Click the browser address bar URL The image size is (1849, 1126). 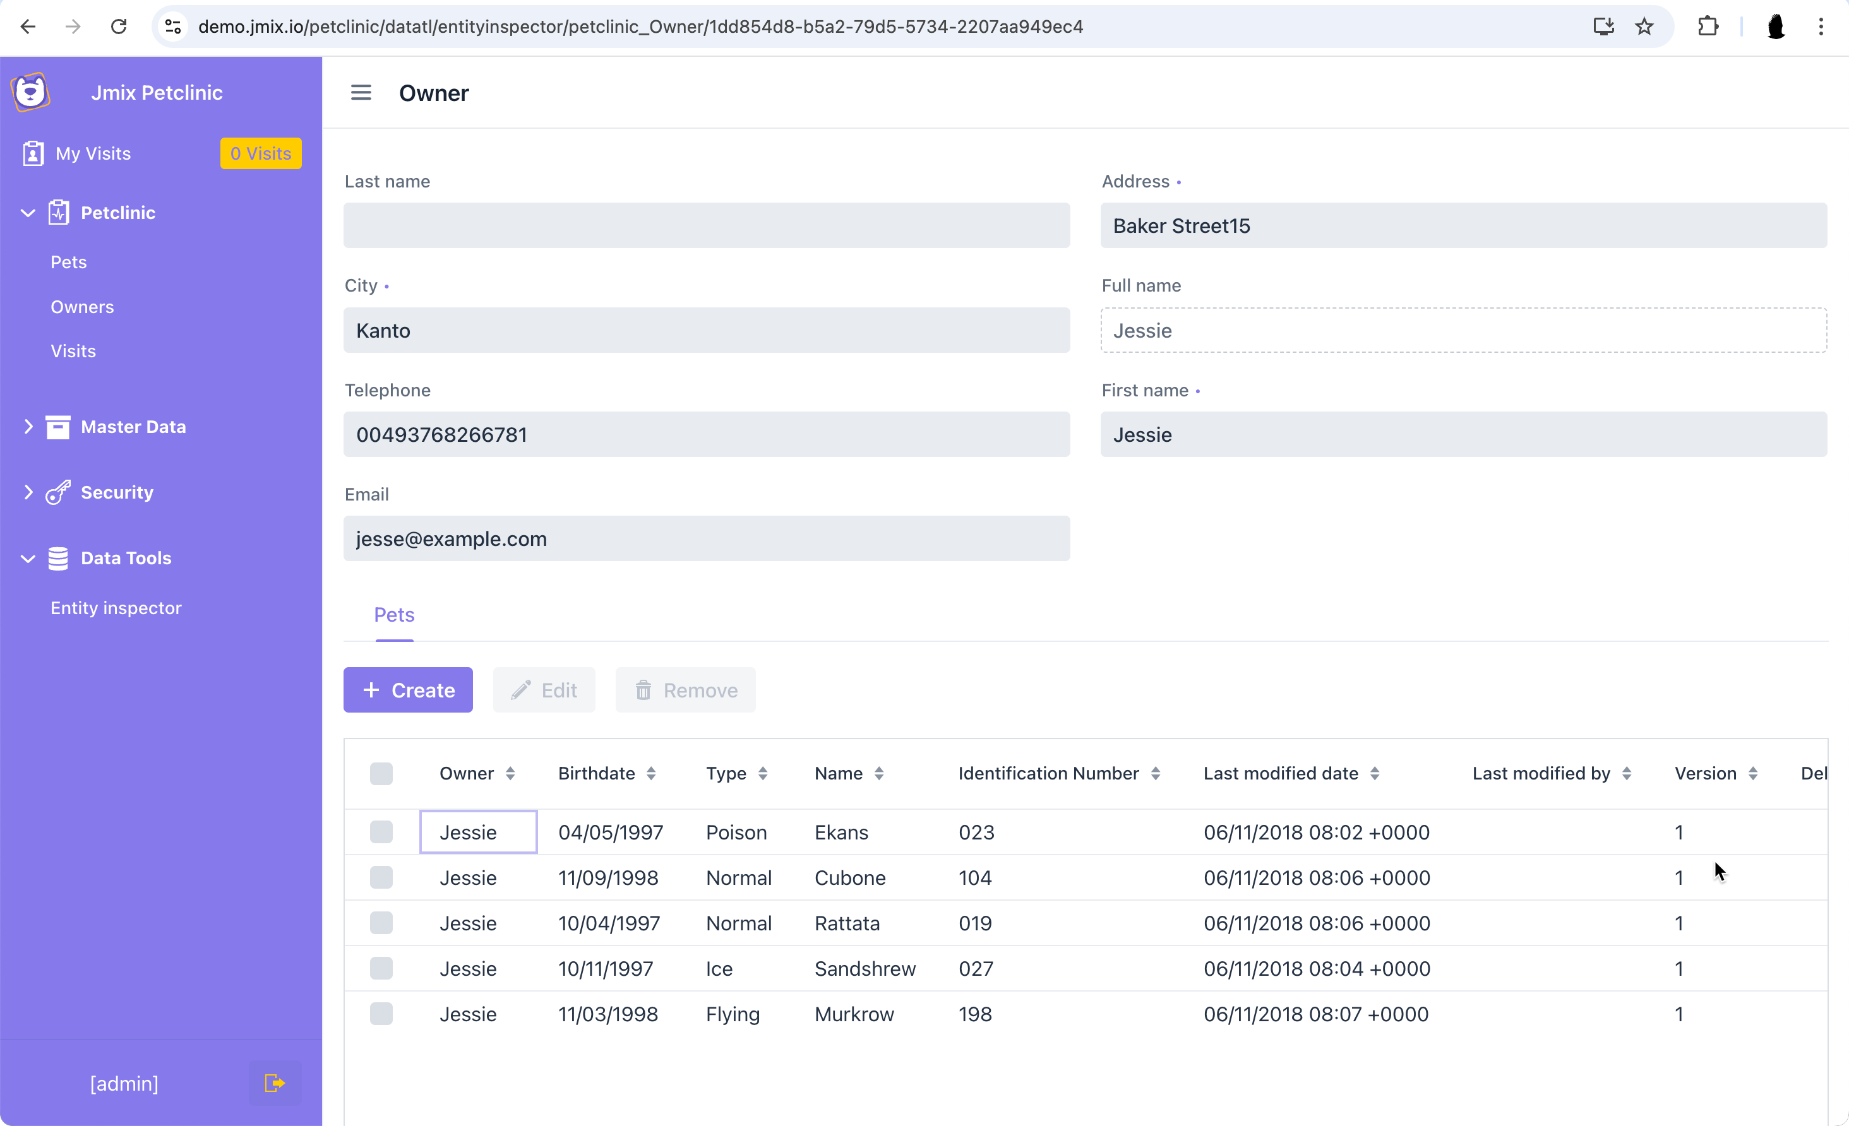click(x=640, y=27)
